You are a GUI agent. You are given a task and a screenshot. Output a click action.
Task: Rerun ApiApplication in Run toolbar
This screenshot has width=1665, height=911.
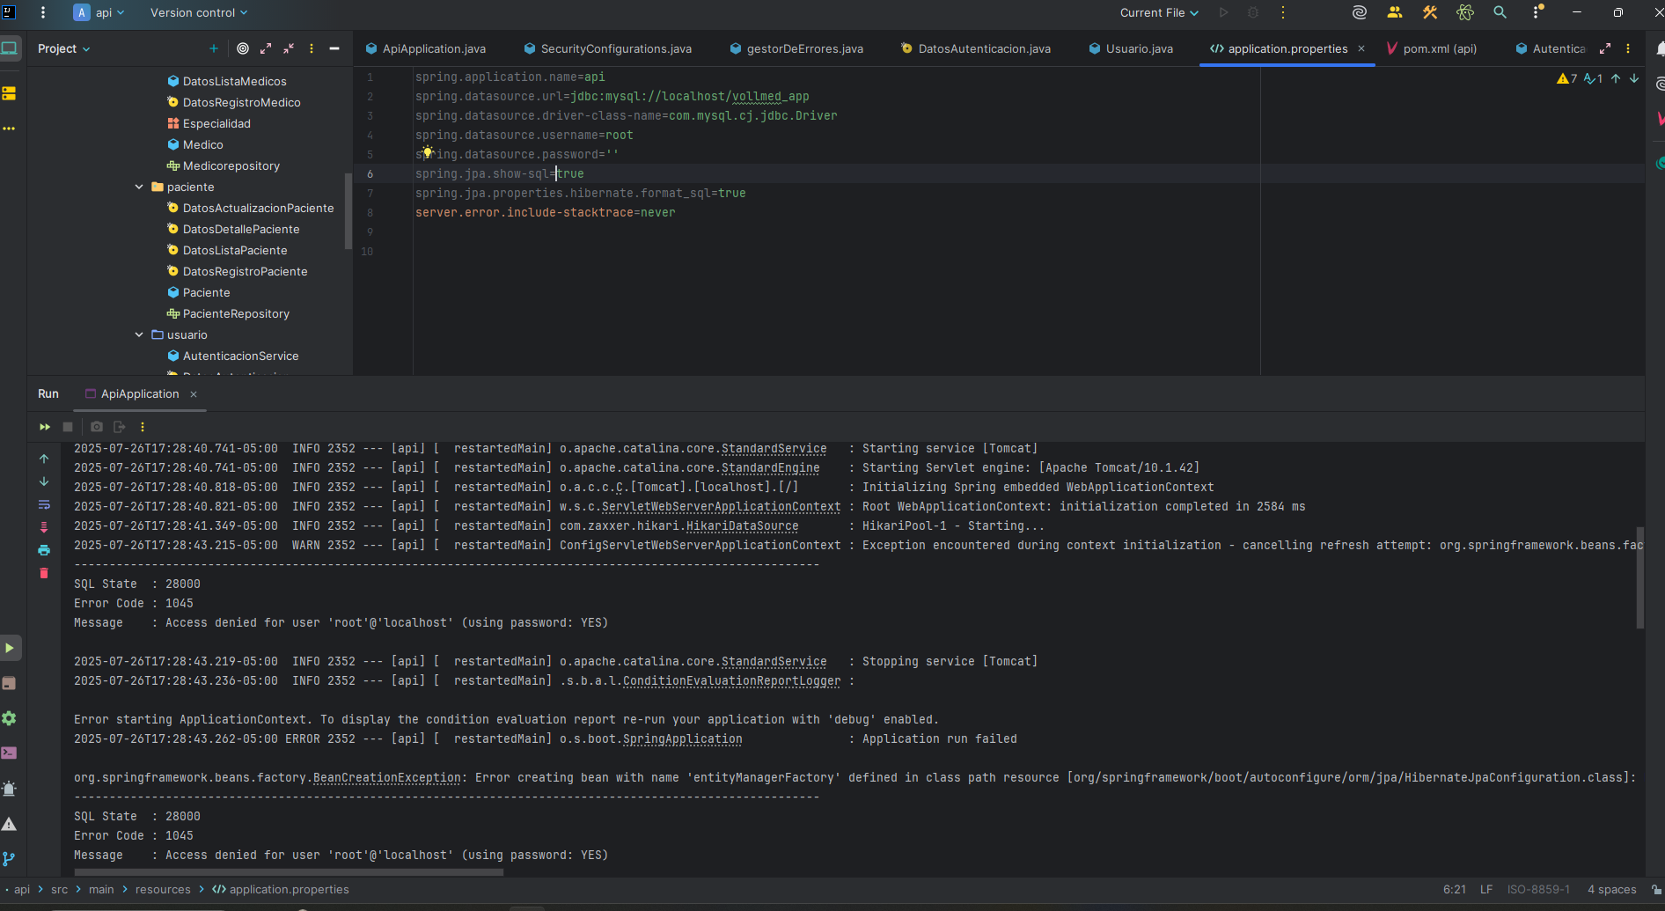tap(44, 427)
